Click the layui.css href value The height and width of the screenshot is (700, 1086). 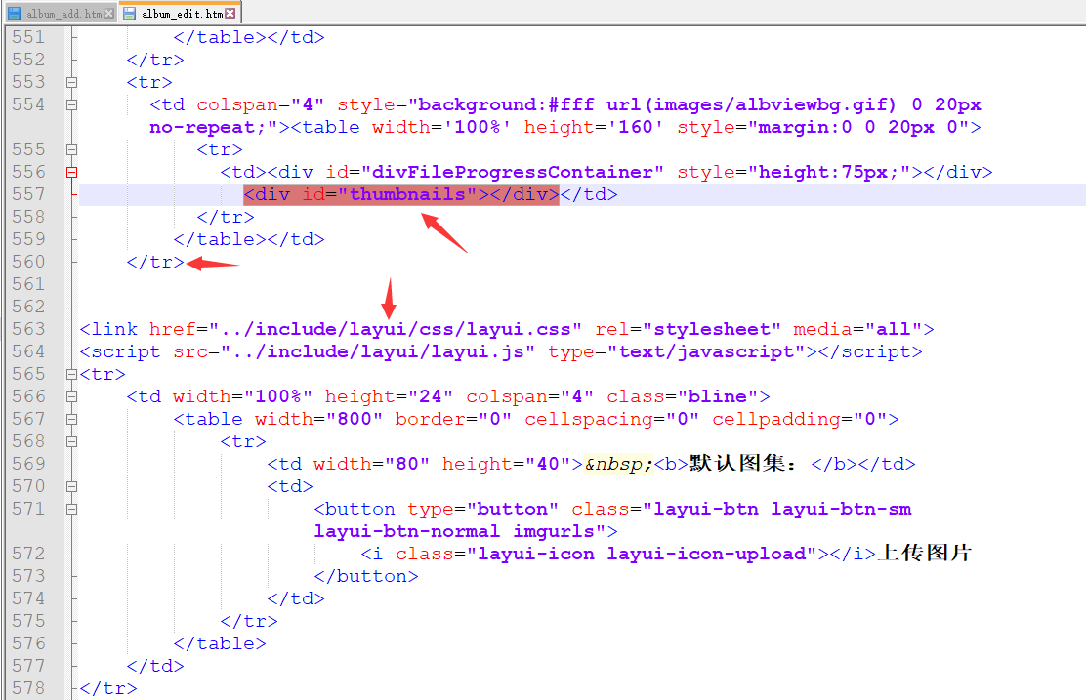pyautogui.click(x=396, y=329)
